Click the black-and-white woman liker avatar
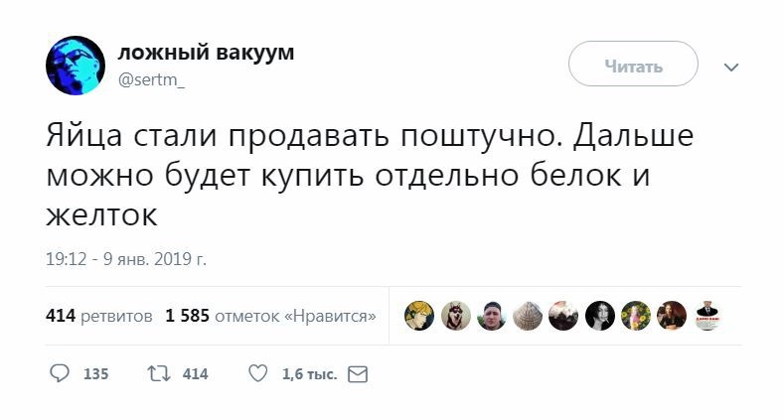Image resolution: width=784 pixels, height=420 pixels. [600, 316]
